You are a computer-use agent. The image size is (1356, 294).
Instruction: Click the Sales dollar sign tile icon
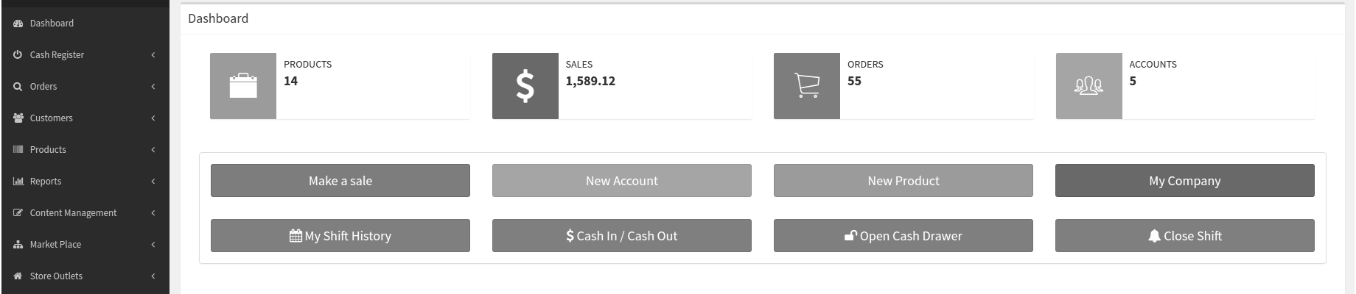click(525, 86)
